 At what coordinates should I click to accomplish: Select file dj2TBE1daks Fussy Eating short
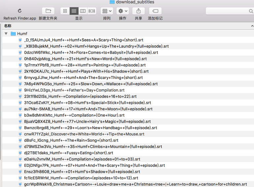pos(69,153)
